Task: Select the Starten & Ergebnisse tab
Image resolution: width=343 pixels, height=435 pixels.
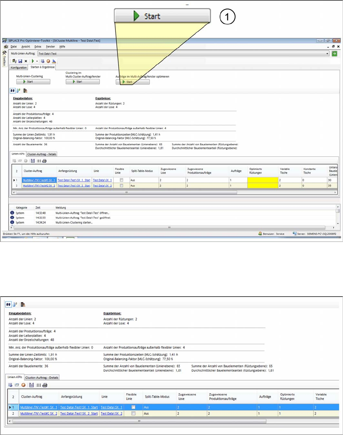Action: point(42,67)
